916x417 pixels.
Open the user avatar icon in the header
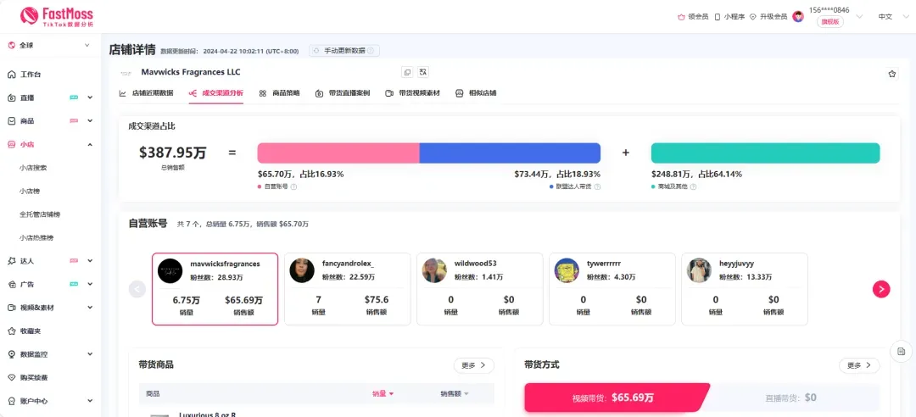coord(798,17)
